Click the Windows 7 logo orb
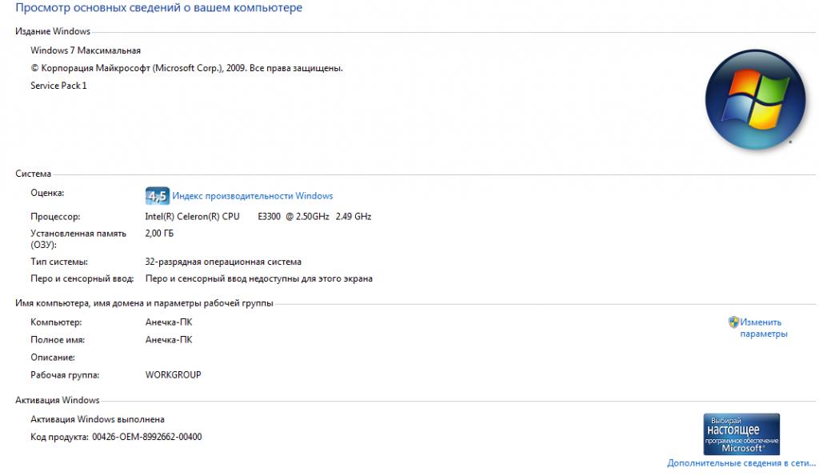 755,100
